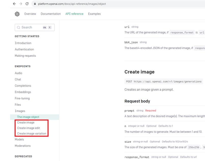The height and width of the screenshot is (161, 205).
Task: Click the GETTING STARTED sidebar heading
Action: 27,36
